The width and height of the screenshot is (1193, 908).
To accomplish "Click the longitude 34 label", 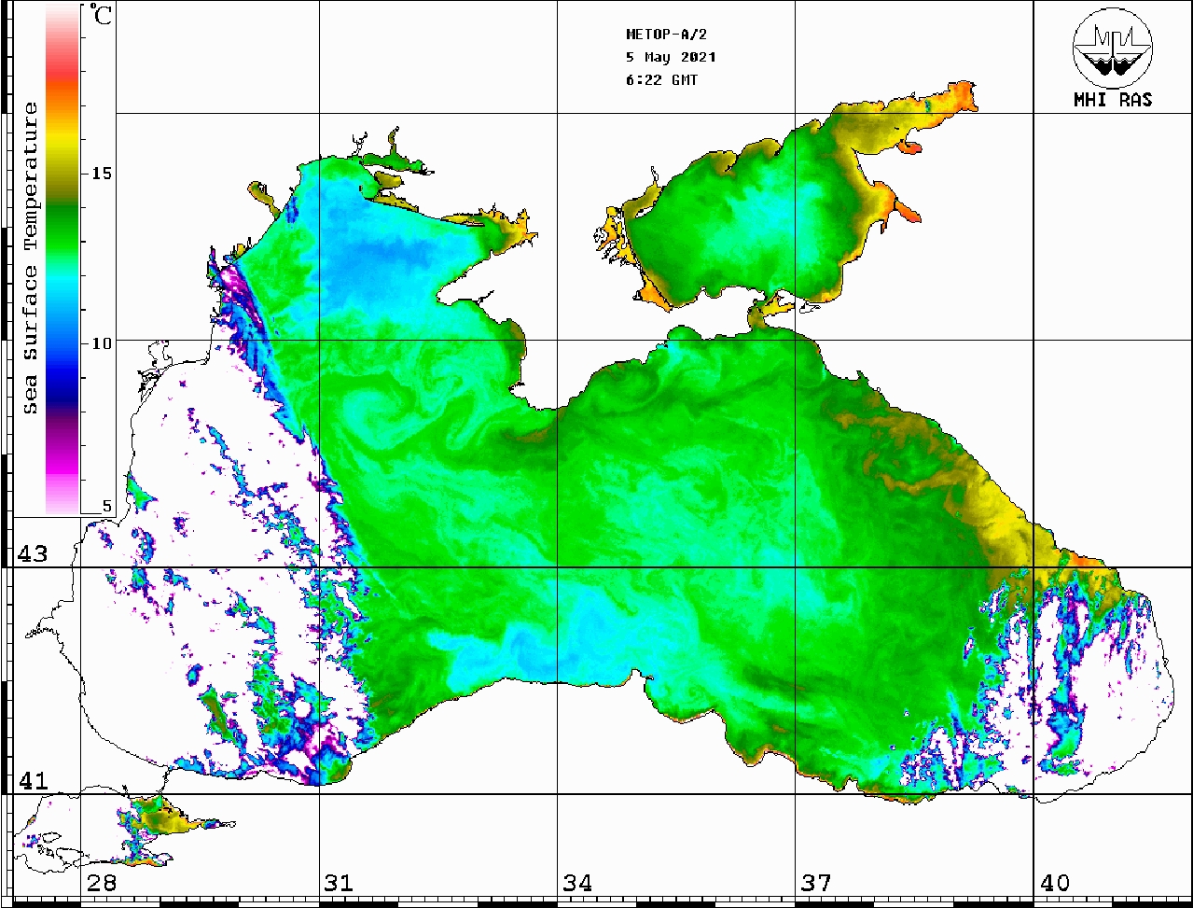I will (577, 883).
